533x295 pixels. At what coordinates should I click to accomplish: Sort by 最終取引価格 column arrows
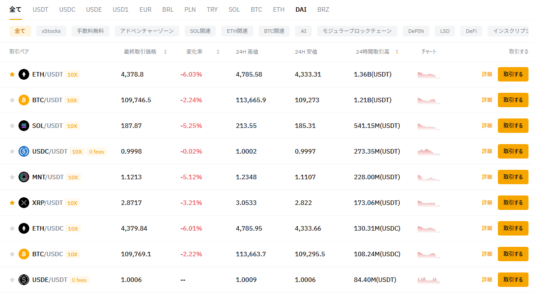tap(165, 52)
